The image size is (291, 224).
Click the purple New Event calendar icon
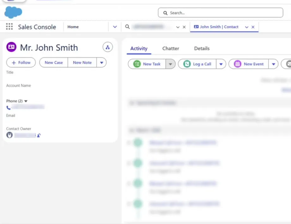(238, 64)
